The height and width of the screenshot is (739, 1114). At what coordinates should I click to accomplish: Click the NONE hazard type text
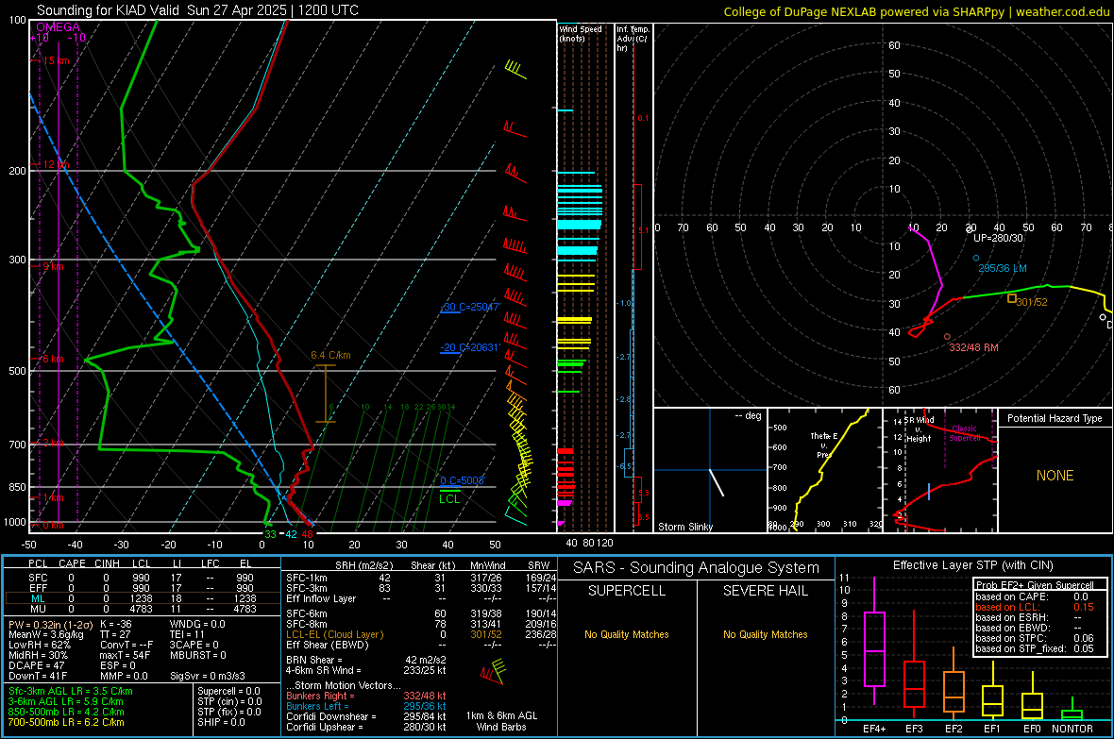pyautogui.click(x=1055, y=476)
